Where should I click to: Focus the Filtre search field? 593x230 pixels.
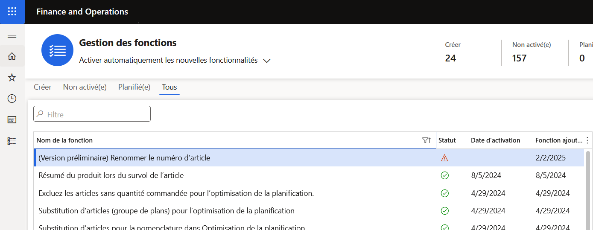click(x=92, y=114)
